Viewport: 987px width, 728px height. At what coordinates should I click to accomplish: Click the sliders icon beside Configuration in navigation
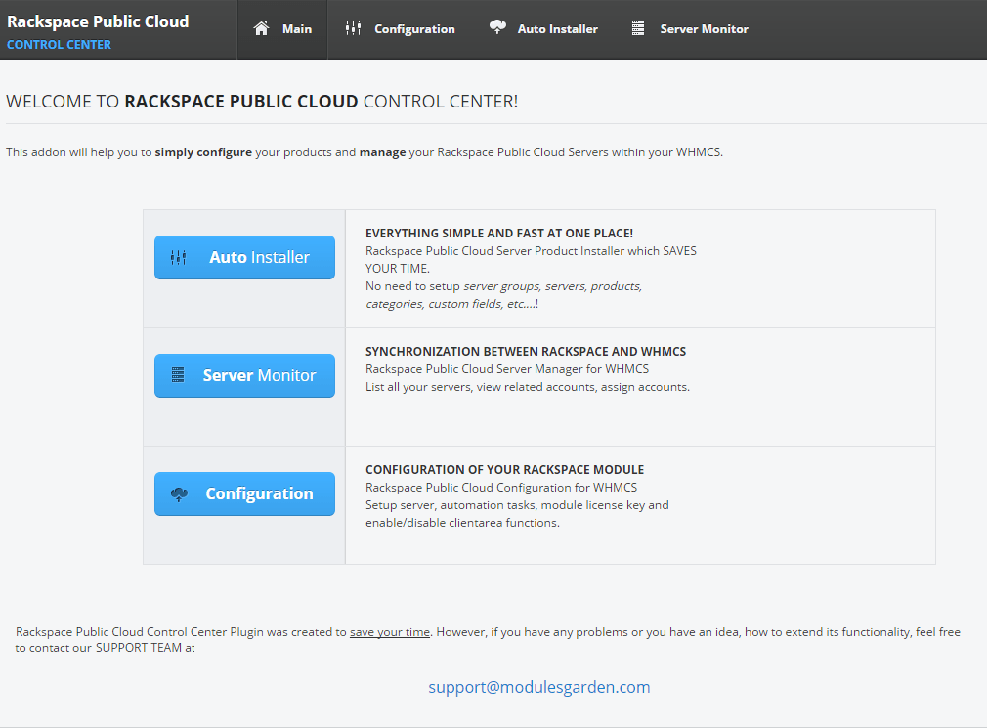(x=353, y=28)
